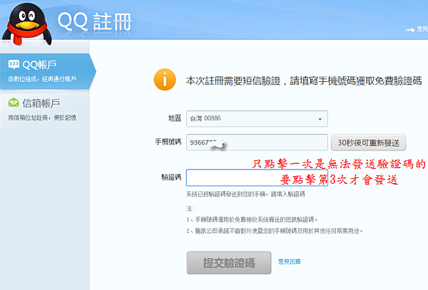Click the orange information icon
The image size is (428, 290).
[165, 80]
